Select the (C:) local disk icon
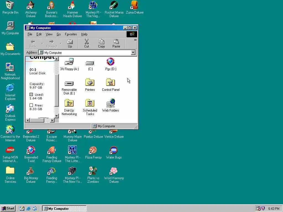This screenshot has height=212, width=283. click(x=90, y=65)
